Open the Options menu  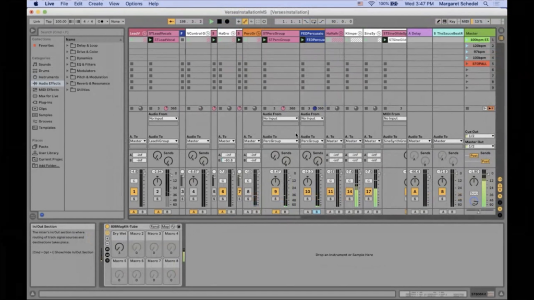tap(134, 4)
